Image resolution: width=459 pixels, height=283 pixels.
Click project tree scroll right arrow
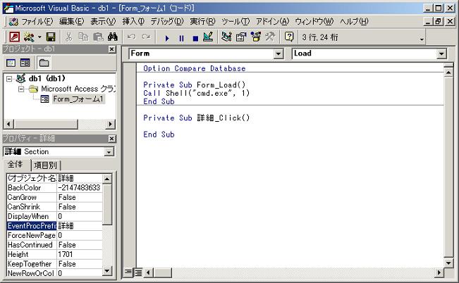tap(110, 124)
